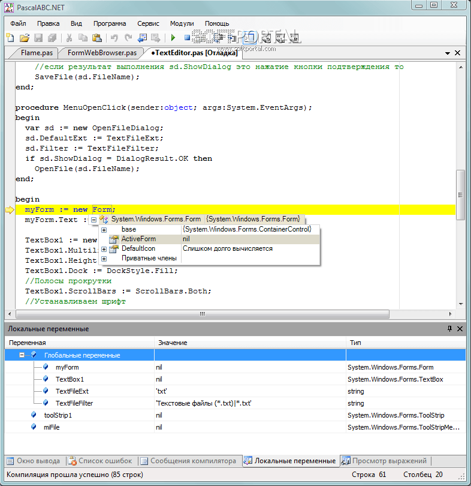This screenshot has height=486, width=471.
Task: Expand the Приватные члены node
Action: pos(104,259)
